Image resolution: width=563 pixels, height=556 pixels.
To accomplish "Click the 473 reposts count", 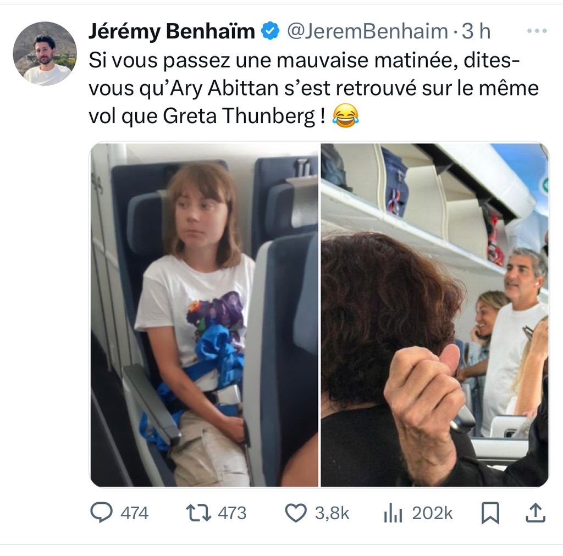I will click(x=232, y=513).
